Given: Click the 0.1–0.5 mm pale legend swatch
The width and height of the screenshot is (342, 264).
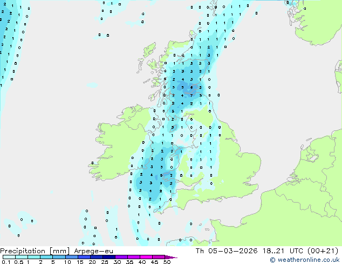Looking at the screenshot, I should pyautogui.click(x=9, y=257).
